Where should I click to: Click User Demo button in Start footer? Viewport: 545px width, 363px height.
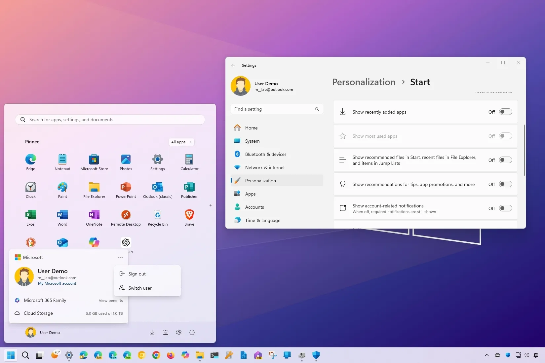[43, 332]
